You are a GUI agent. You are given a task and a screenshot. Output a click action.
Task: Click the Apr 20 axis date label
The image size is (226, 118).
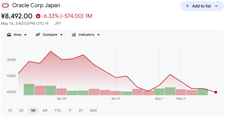pos(61,99)
